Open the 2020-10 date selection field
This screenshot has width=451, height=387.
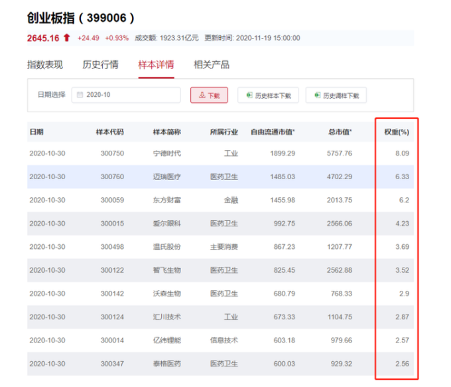coord(126,95)
